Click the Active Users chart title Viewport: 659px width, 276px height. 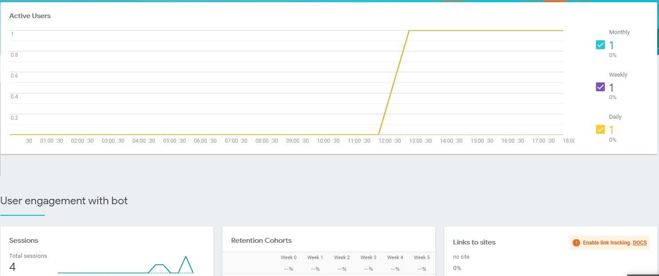click(30, 16)
